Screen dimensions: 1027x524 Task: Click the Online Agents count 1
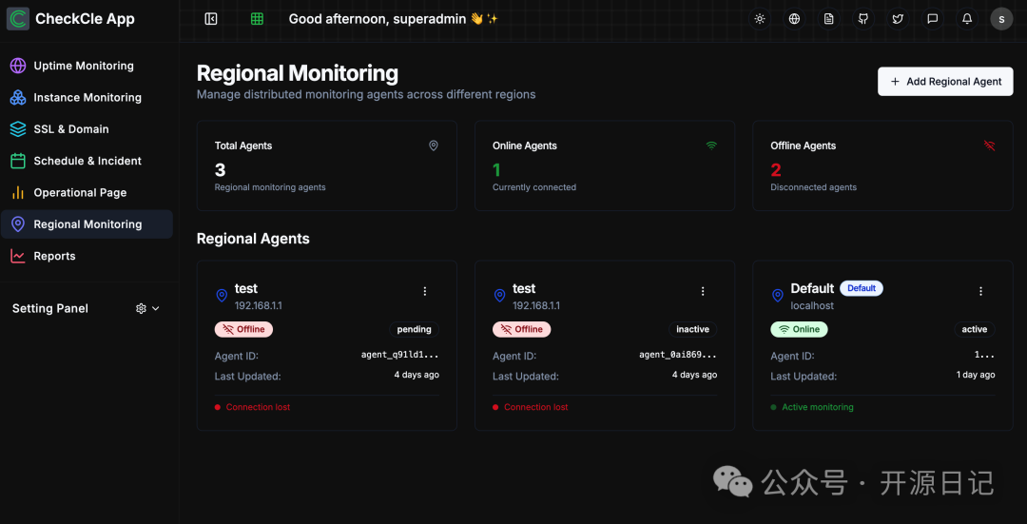(x=496, y=170)
